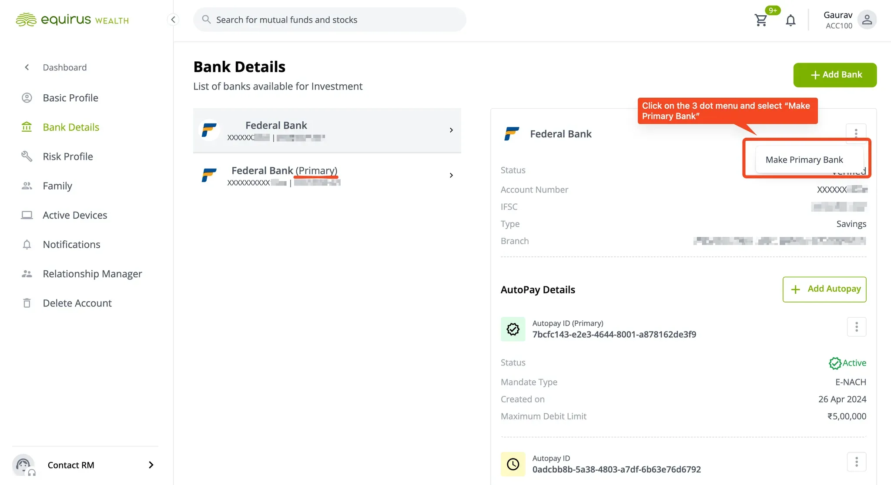Click the Contact RM headset avatar
The image size is (891, 485).
click(23, 465)
